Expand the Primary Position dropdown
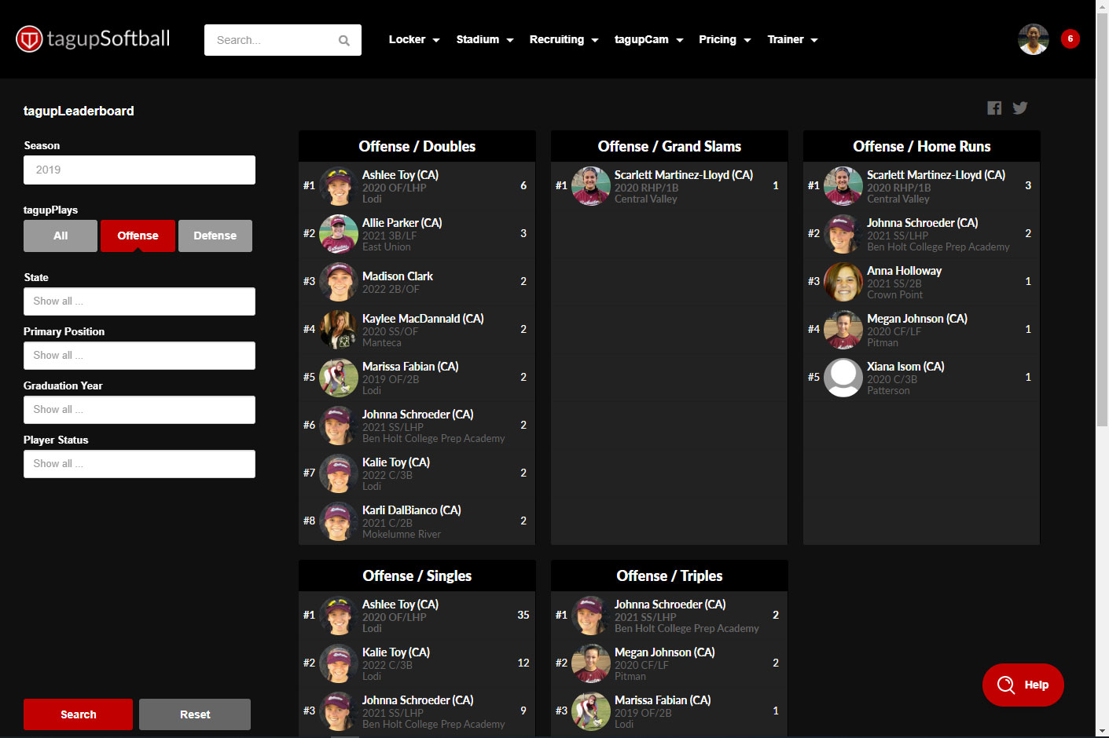1109x738 pixels. point(139,356)
